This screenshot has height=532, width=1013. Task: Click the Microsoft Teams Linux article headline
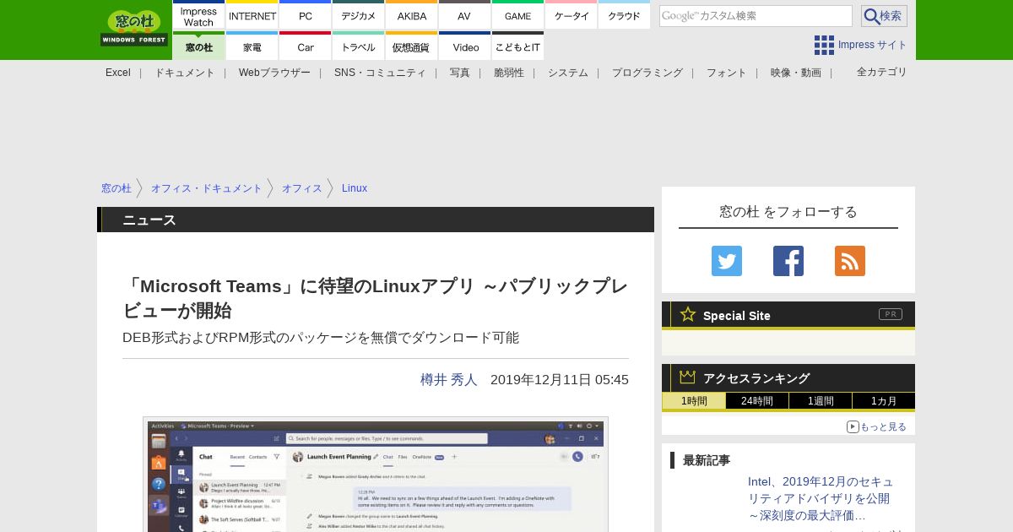point(376,298)
